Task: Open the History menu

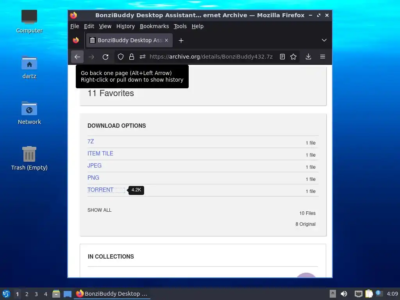Action: coord(125,26)
